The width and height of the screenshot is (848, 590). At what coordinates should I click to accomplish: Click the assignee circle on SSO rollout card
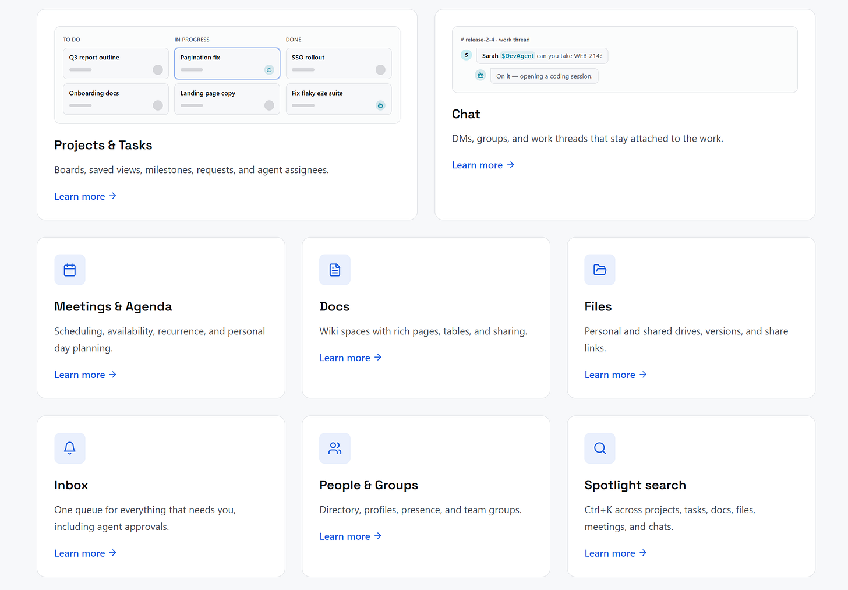tap(380, 70)
